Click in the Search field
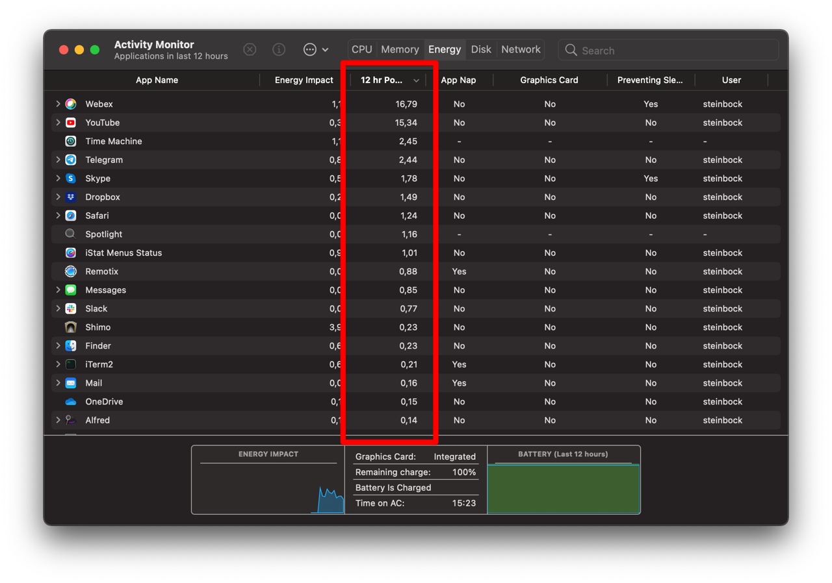This screenshot has height=583, width=832. click(x=668, y=50)
